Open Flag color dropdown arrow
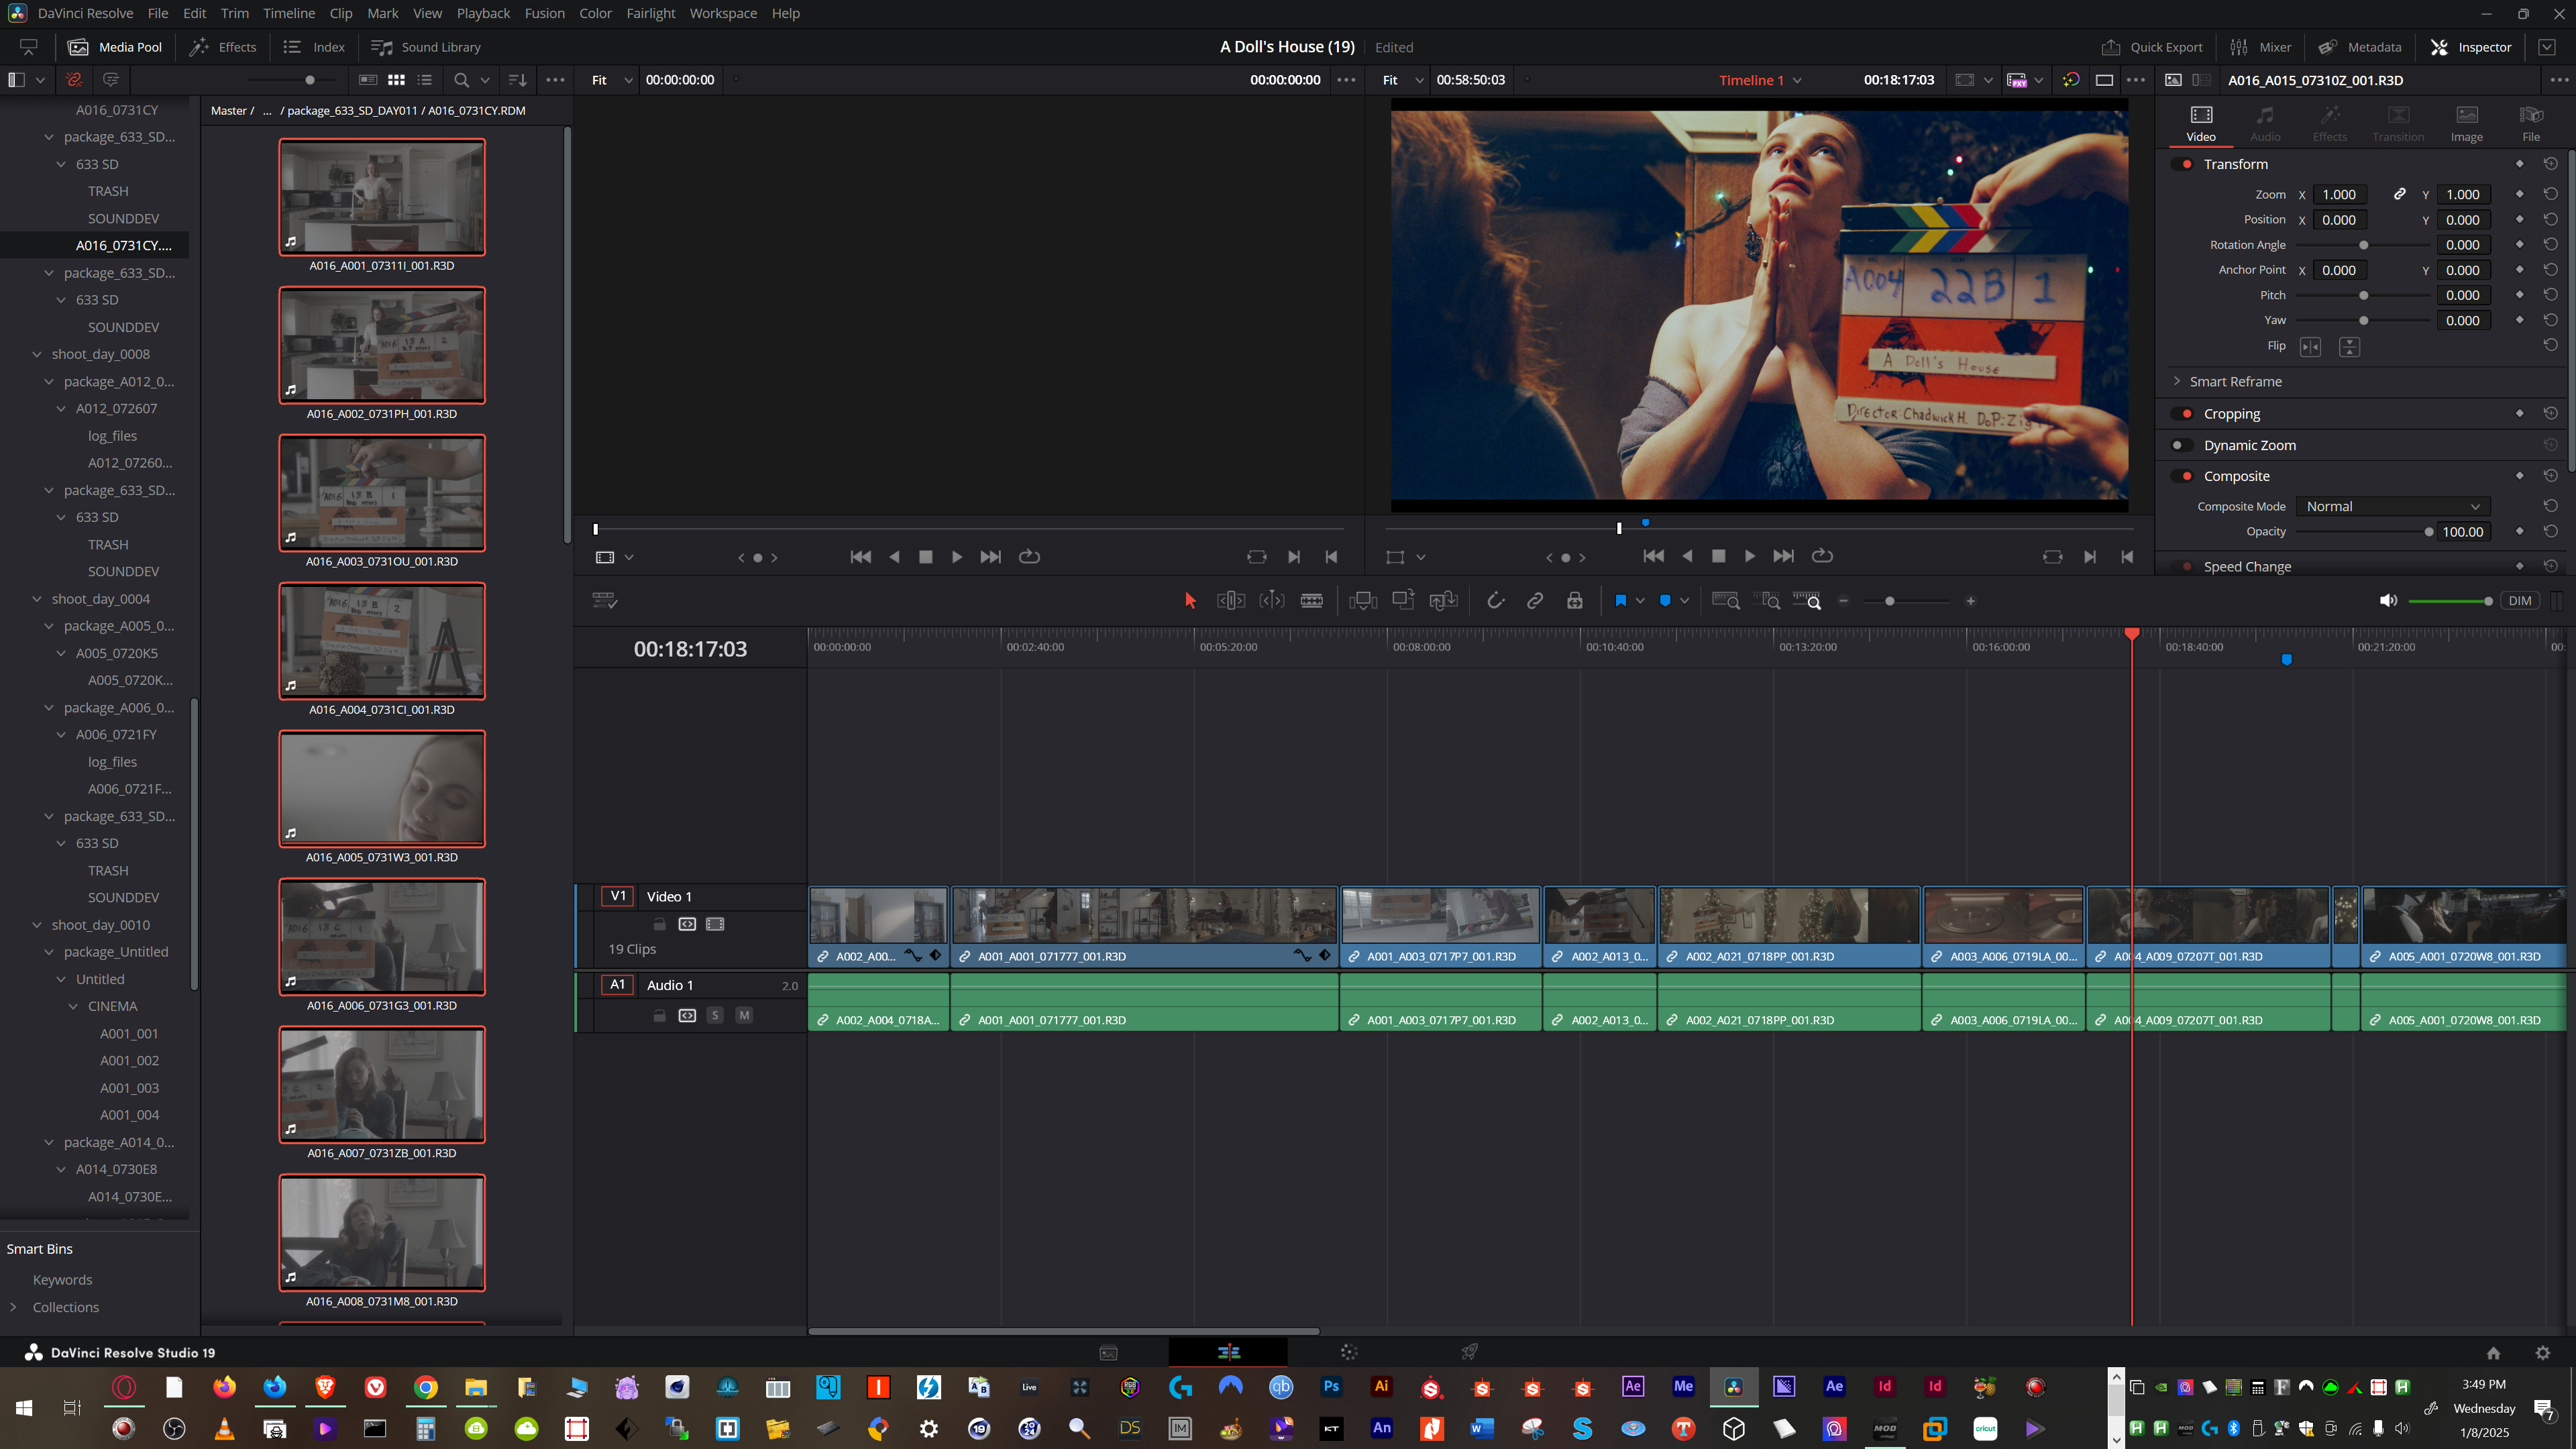The image size is (2576, 1449). pos(1640,601)
